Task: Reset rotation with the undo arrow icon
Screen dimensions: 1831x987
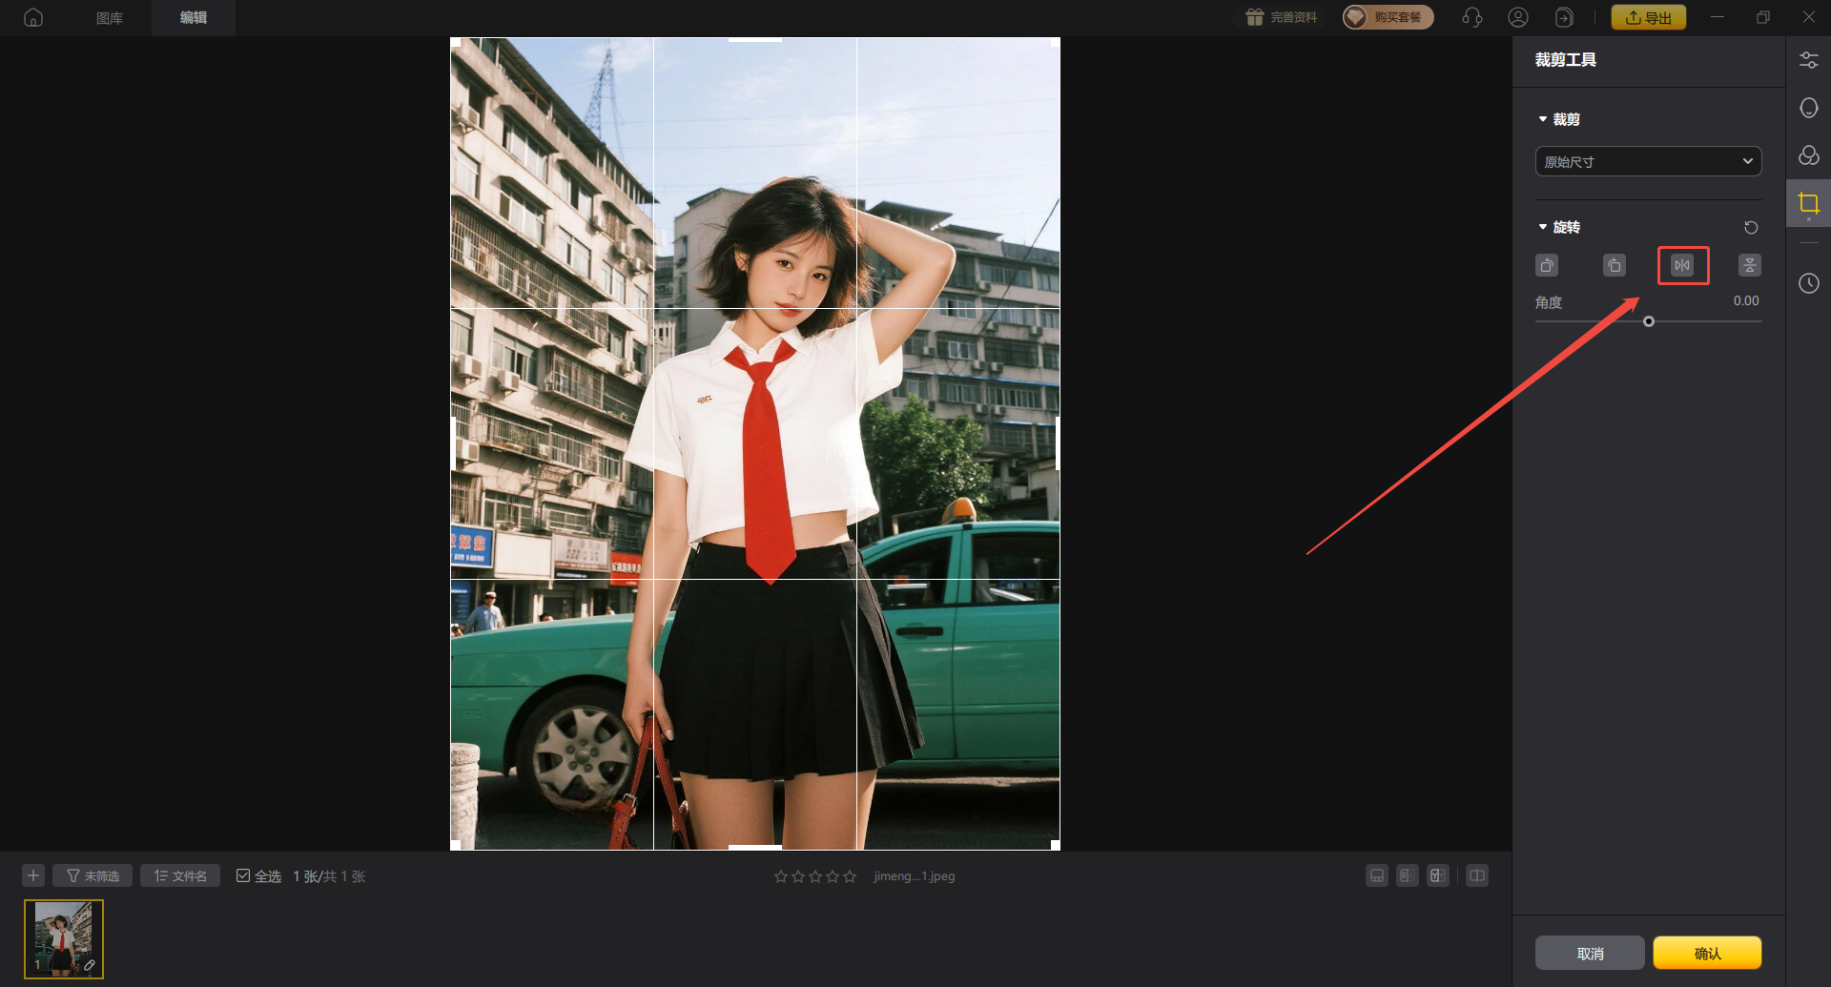Action: pos(1751,227)
